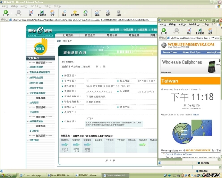Select the 行動通訊 category tab
The width and height of the screenshot is (222, 178).
68,35
